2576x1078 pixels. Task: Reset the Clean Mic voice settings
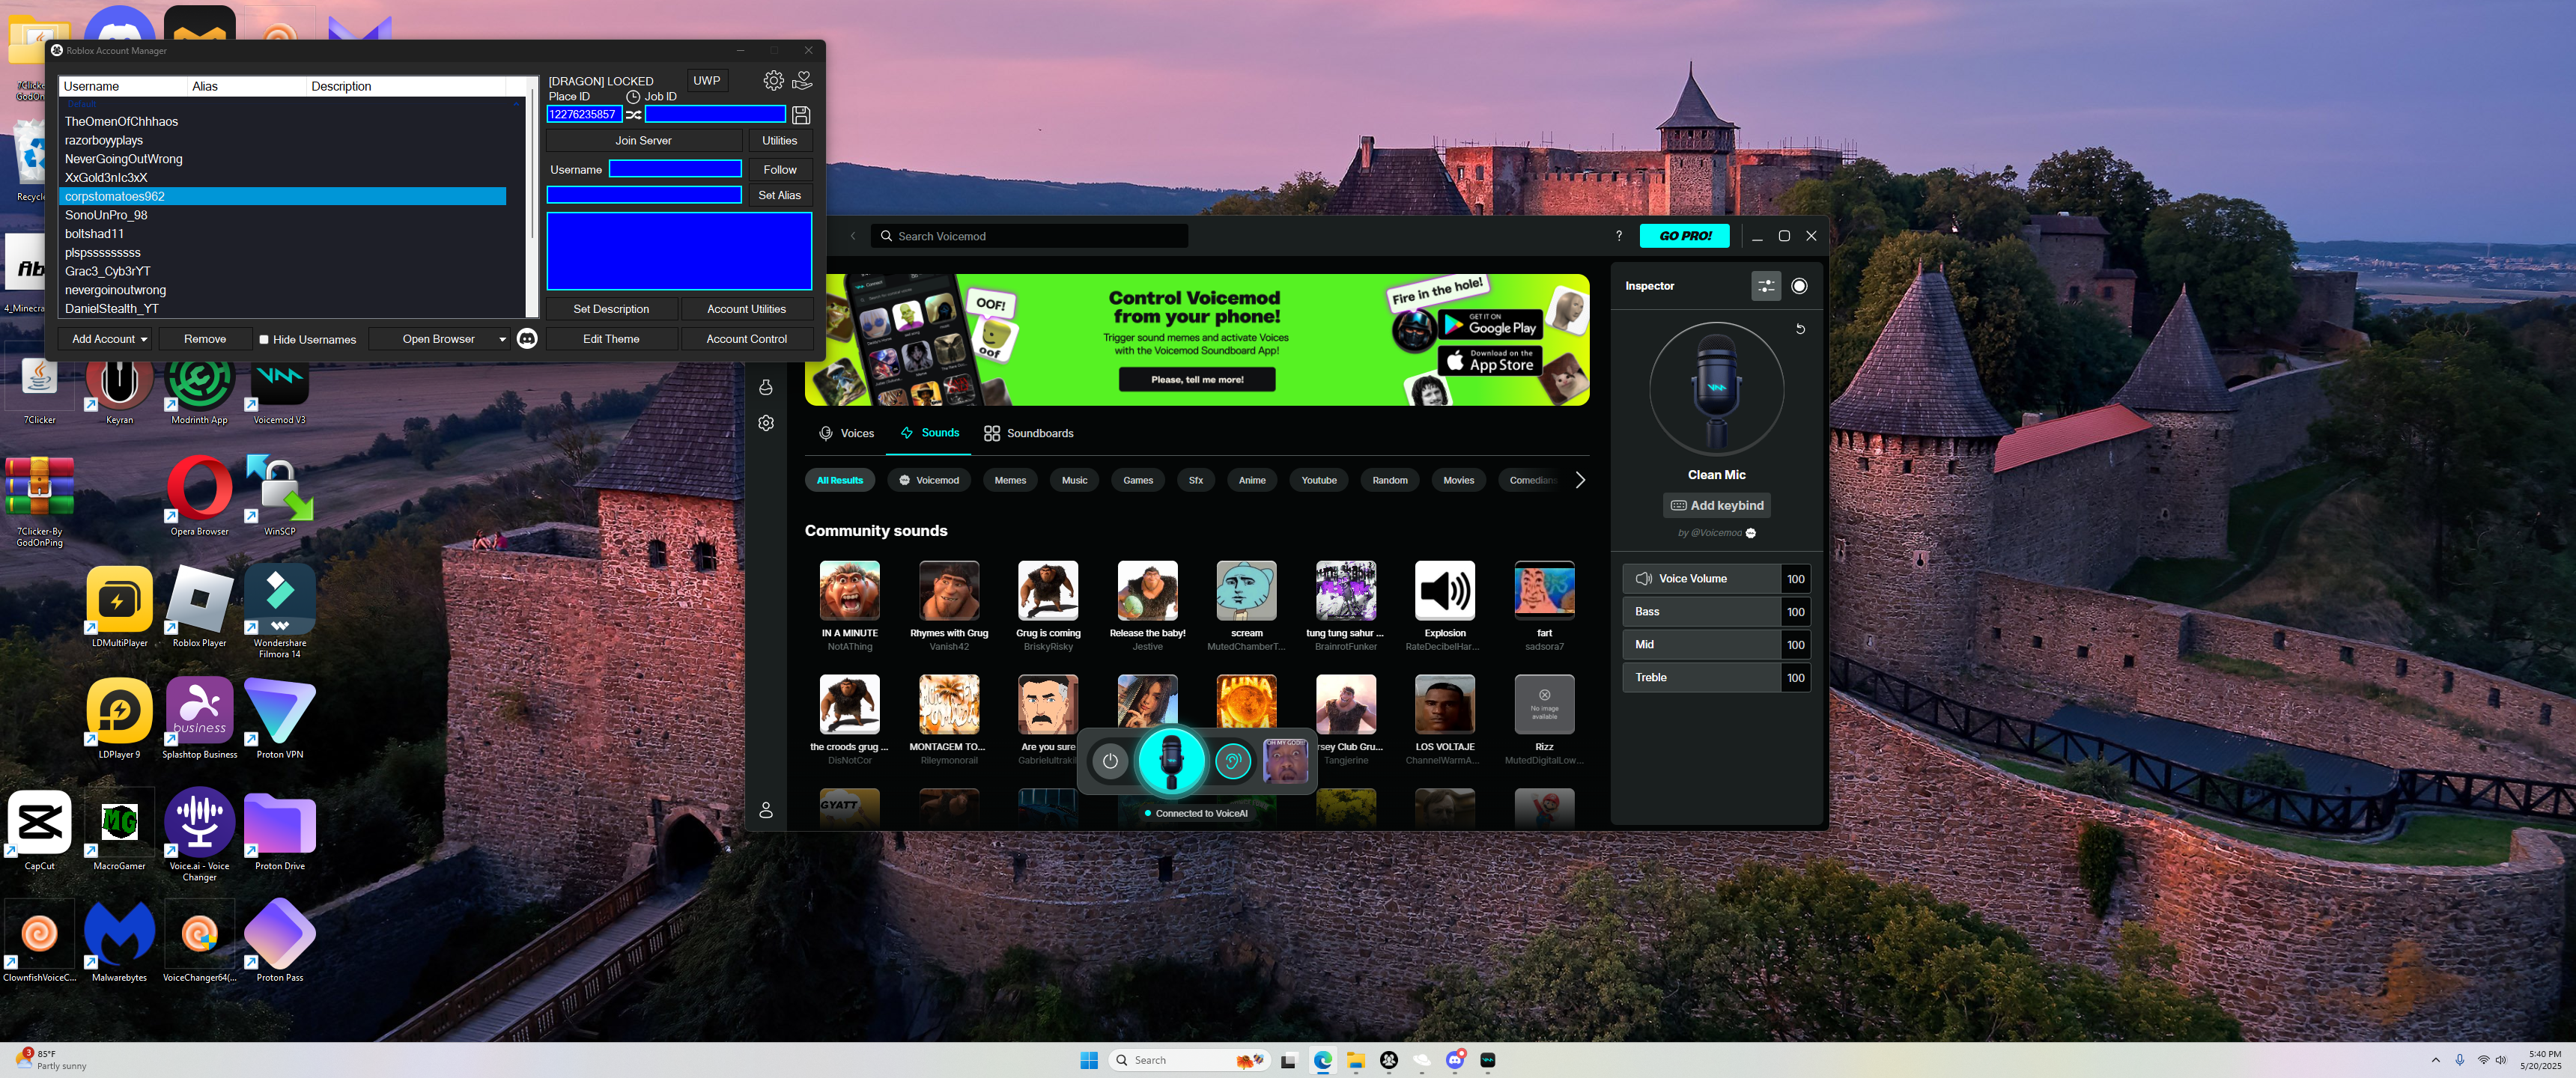(1800, 329)
